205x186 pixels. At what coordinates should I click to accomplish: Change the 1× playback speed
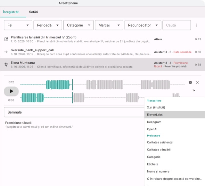(x=194, y=90)
